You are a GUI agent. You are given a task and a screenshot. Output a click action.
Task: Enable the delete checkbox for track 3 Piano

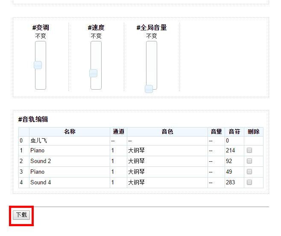click(x=249, y=172)
